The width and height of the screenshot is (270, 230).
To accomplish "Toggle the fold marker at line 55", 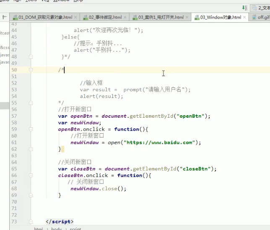I will (31, 103).
